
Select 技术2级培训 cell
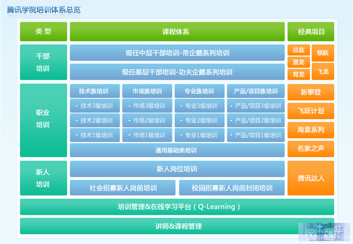[x=95, y=120]
